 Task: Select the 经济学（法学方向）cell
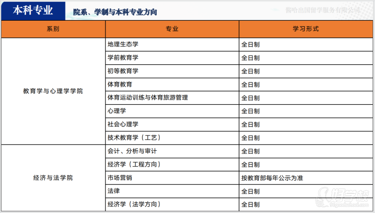134,205
